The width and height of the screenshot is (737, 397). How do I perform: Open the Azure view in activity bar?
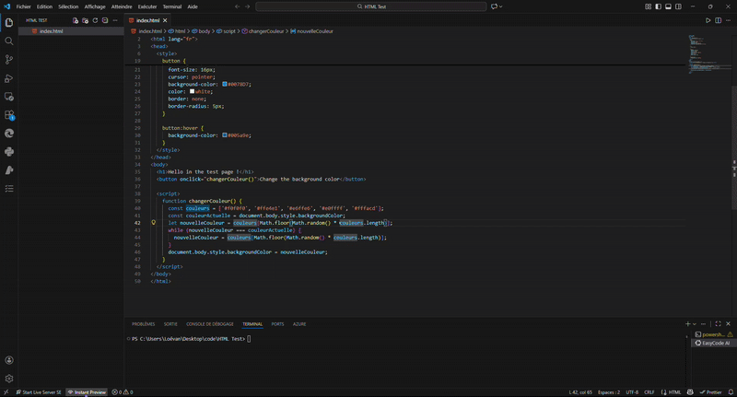click(x=9, y=170)
